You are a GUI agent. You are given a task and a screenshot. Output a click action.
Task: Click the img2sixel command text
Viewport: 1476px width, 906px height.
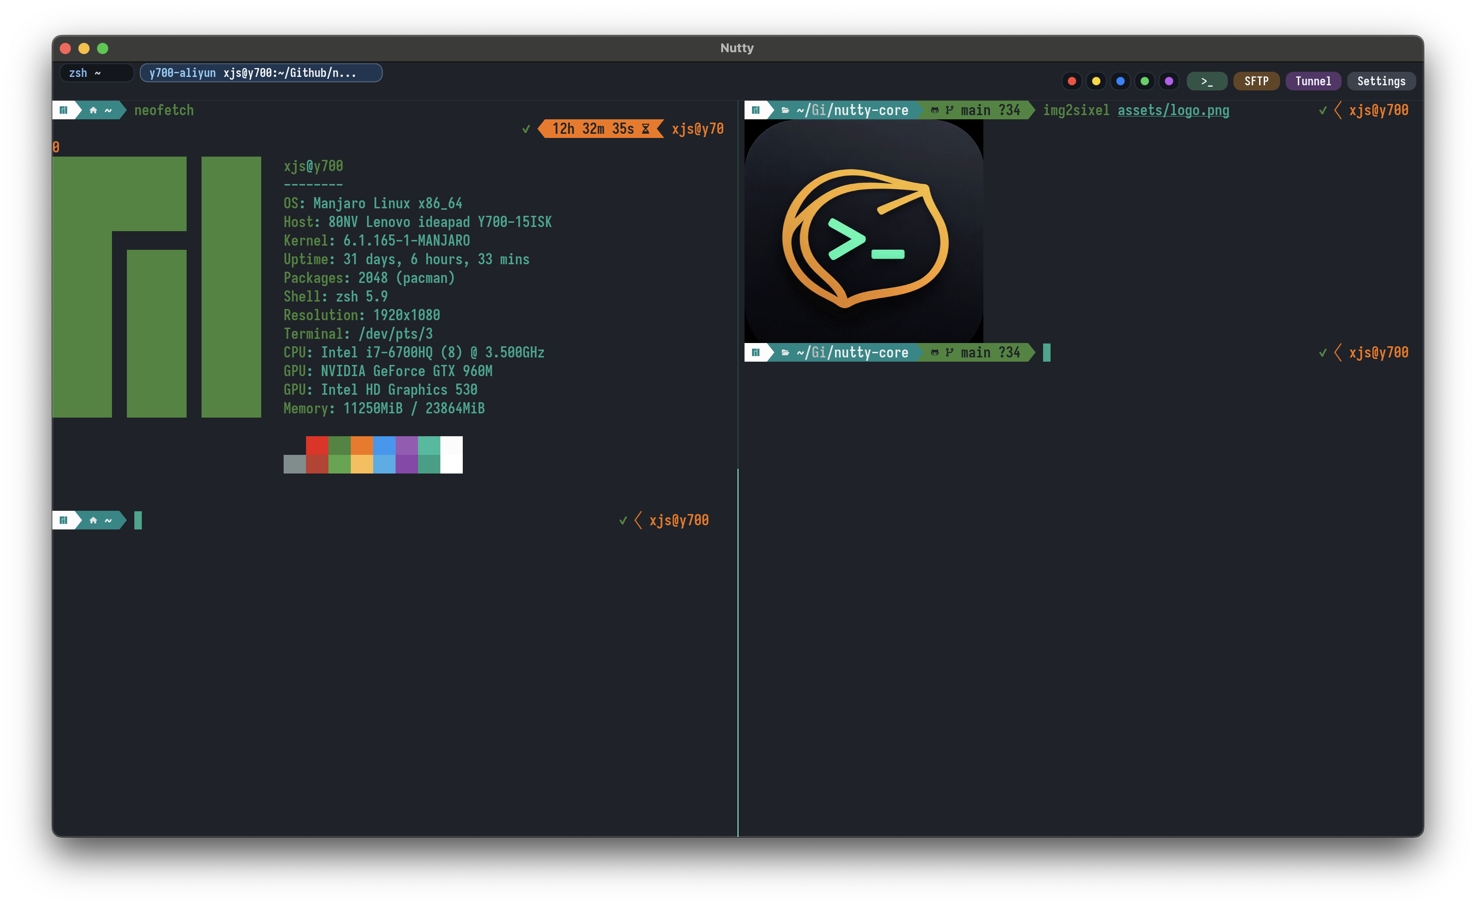(x=1076, y=110)
